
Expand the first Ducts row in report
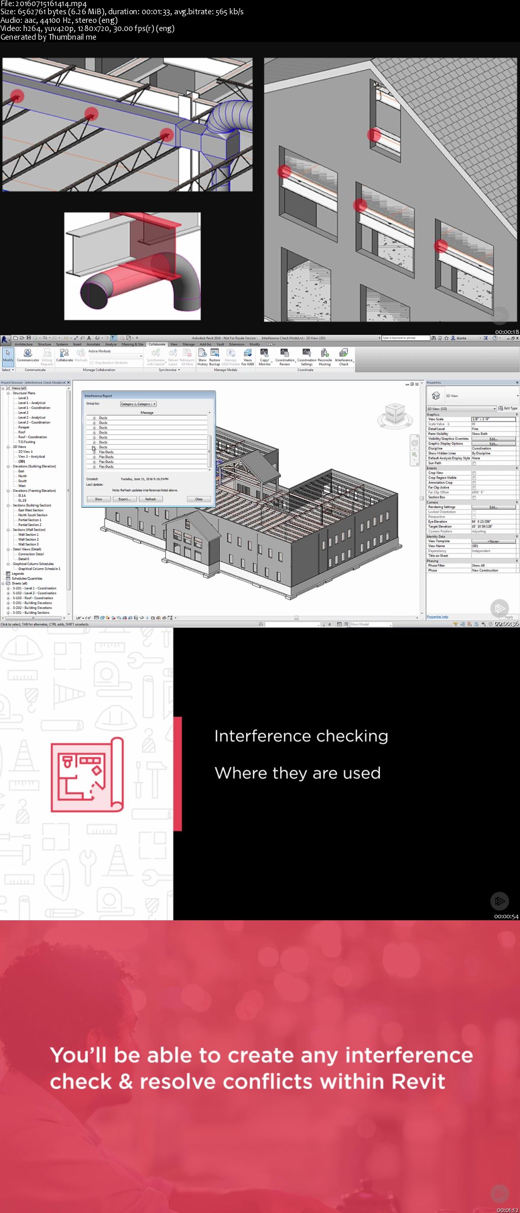(x=94, y=418)
